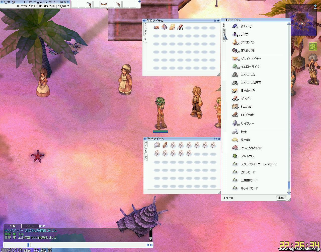Select the ドロの塊 icon in storage

point(235,107)
